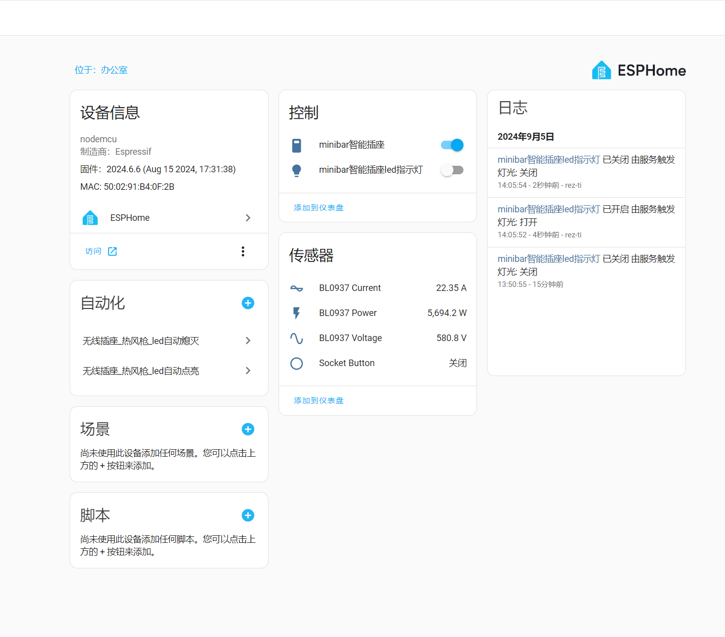
Task: Open the 14:05:52 log entry entity link
Action: coord(549,209)
